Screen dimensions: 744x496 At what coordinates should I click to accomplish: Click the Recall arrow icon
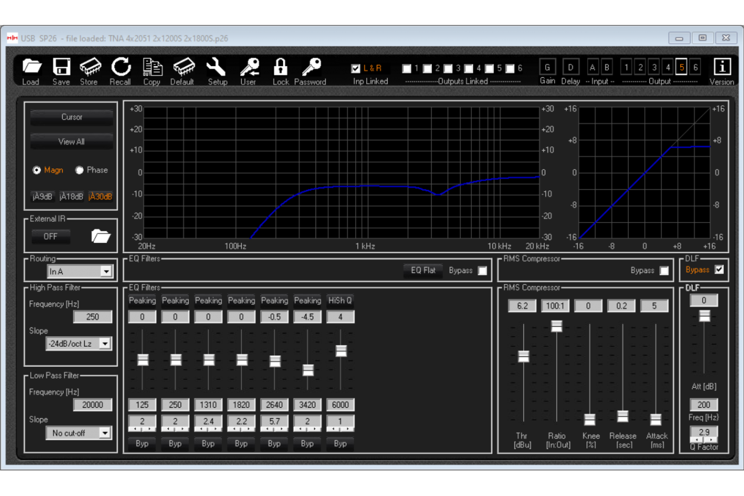(120, 67)
